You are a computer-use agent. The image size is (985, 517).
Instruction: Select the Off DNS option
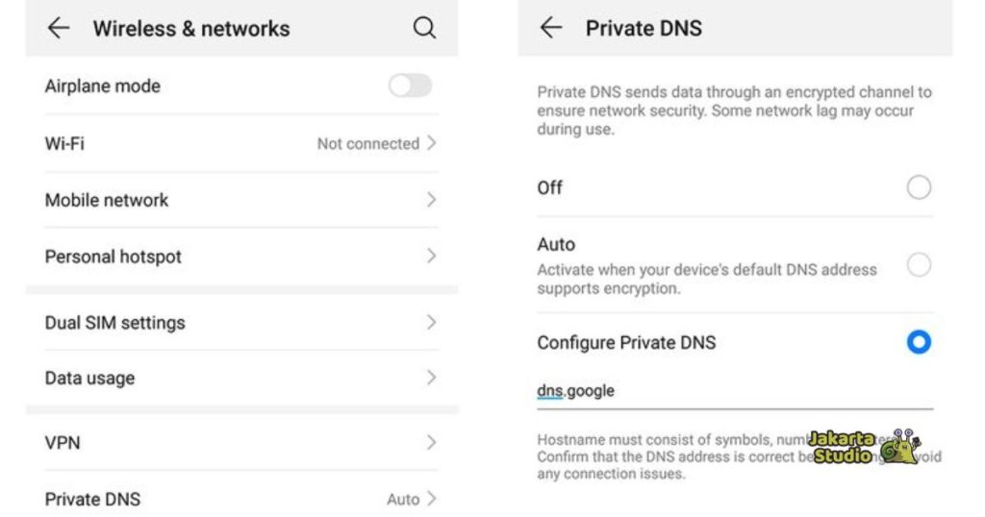click(x=919, y=187)
